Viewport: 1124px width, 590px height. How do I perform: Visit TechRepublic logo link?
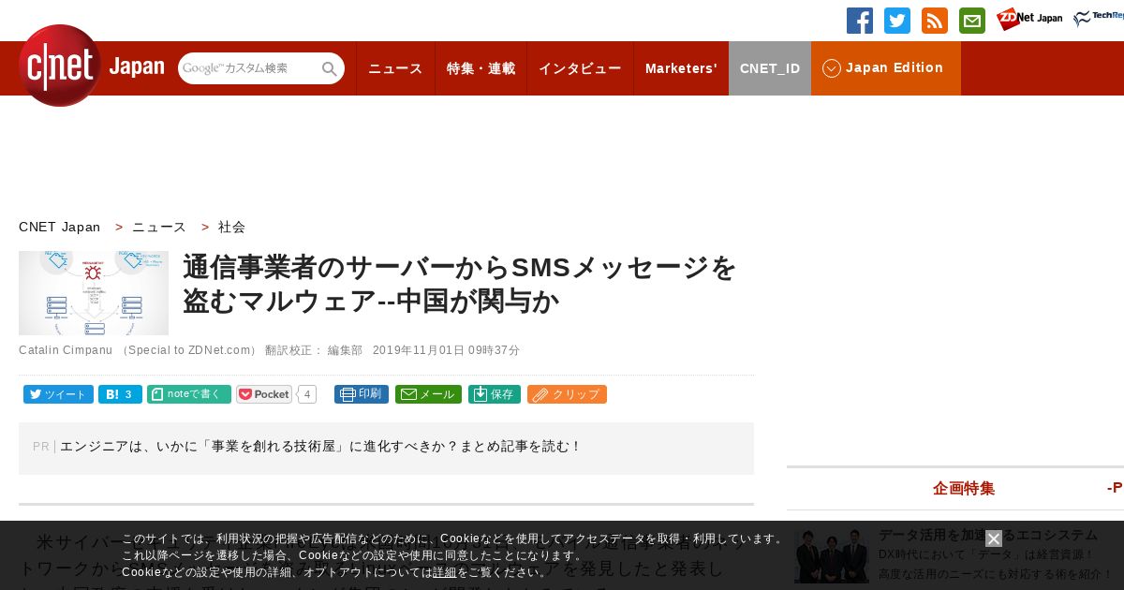coord(1098,19)
